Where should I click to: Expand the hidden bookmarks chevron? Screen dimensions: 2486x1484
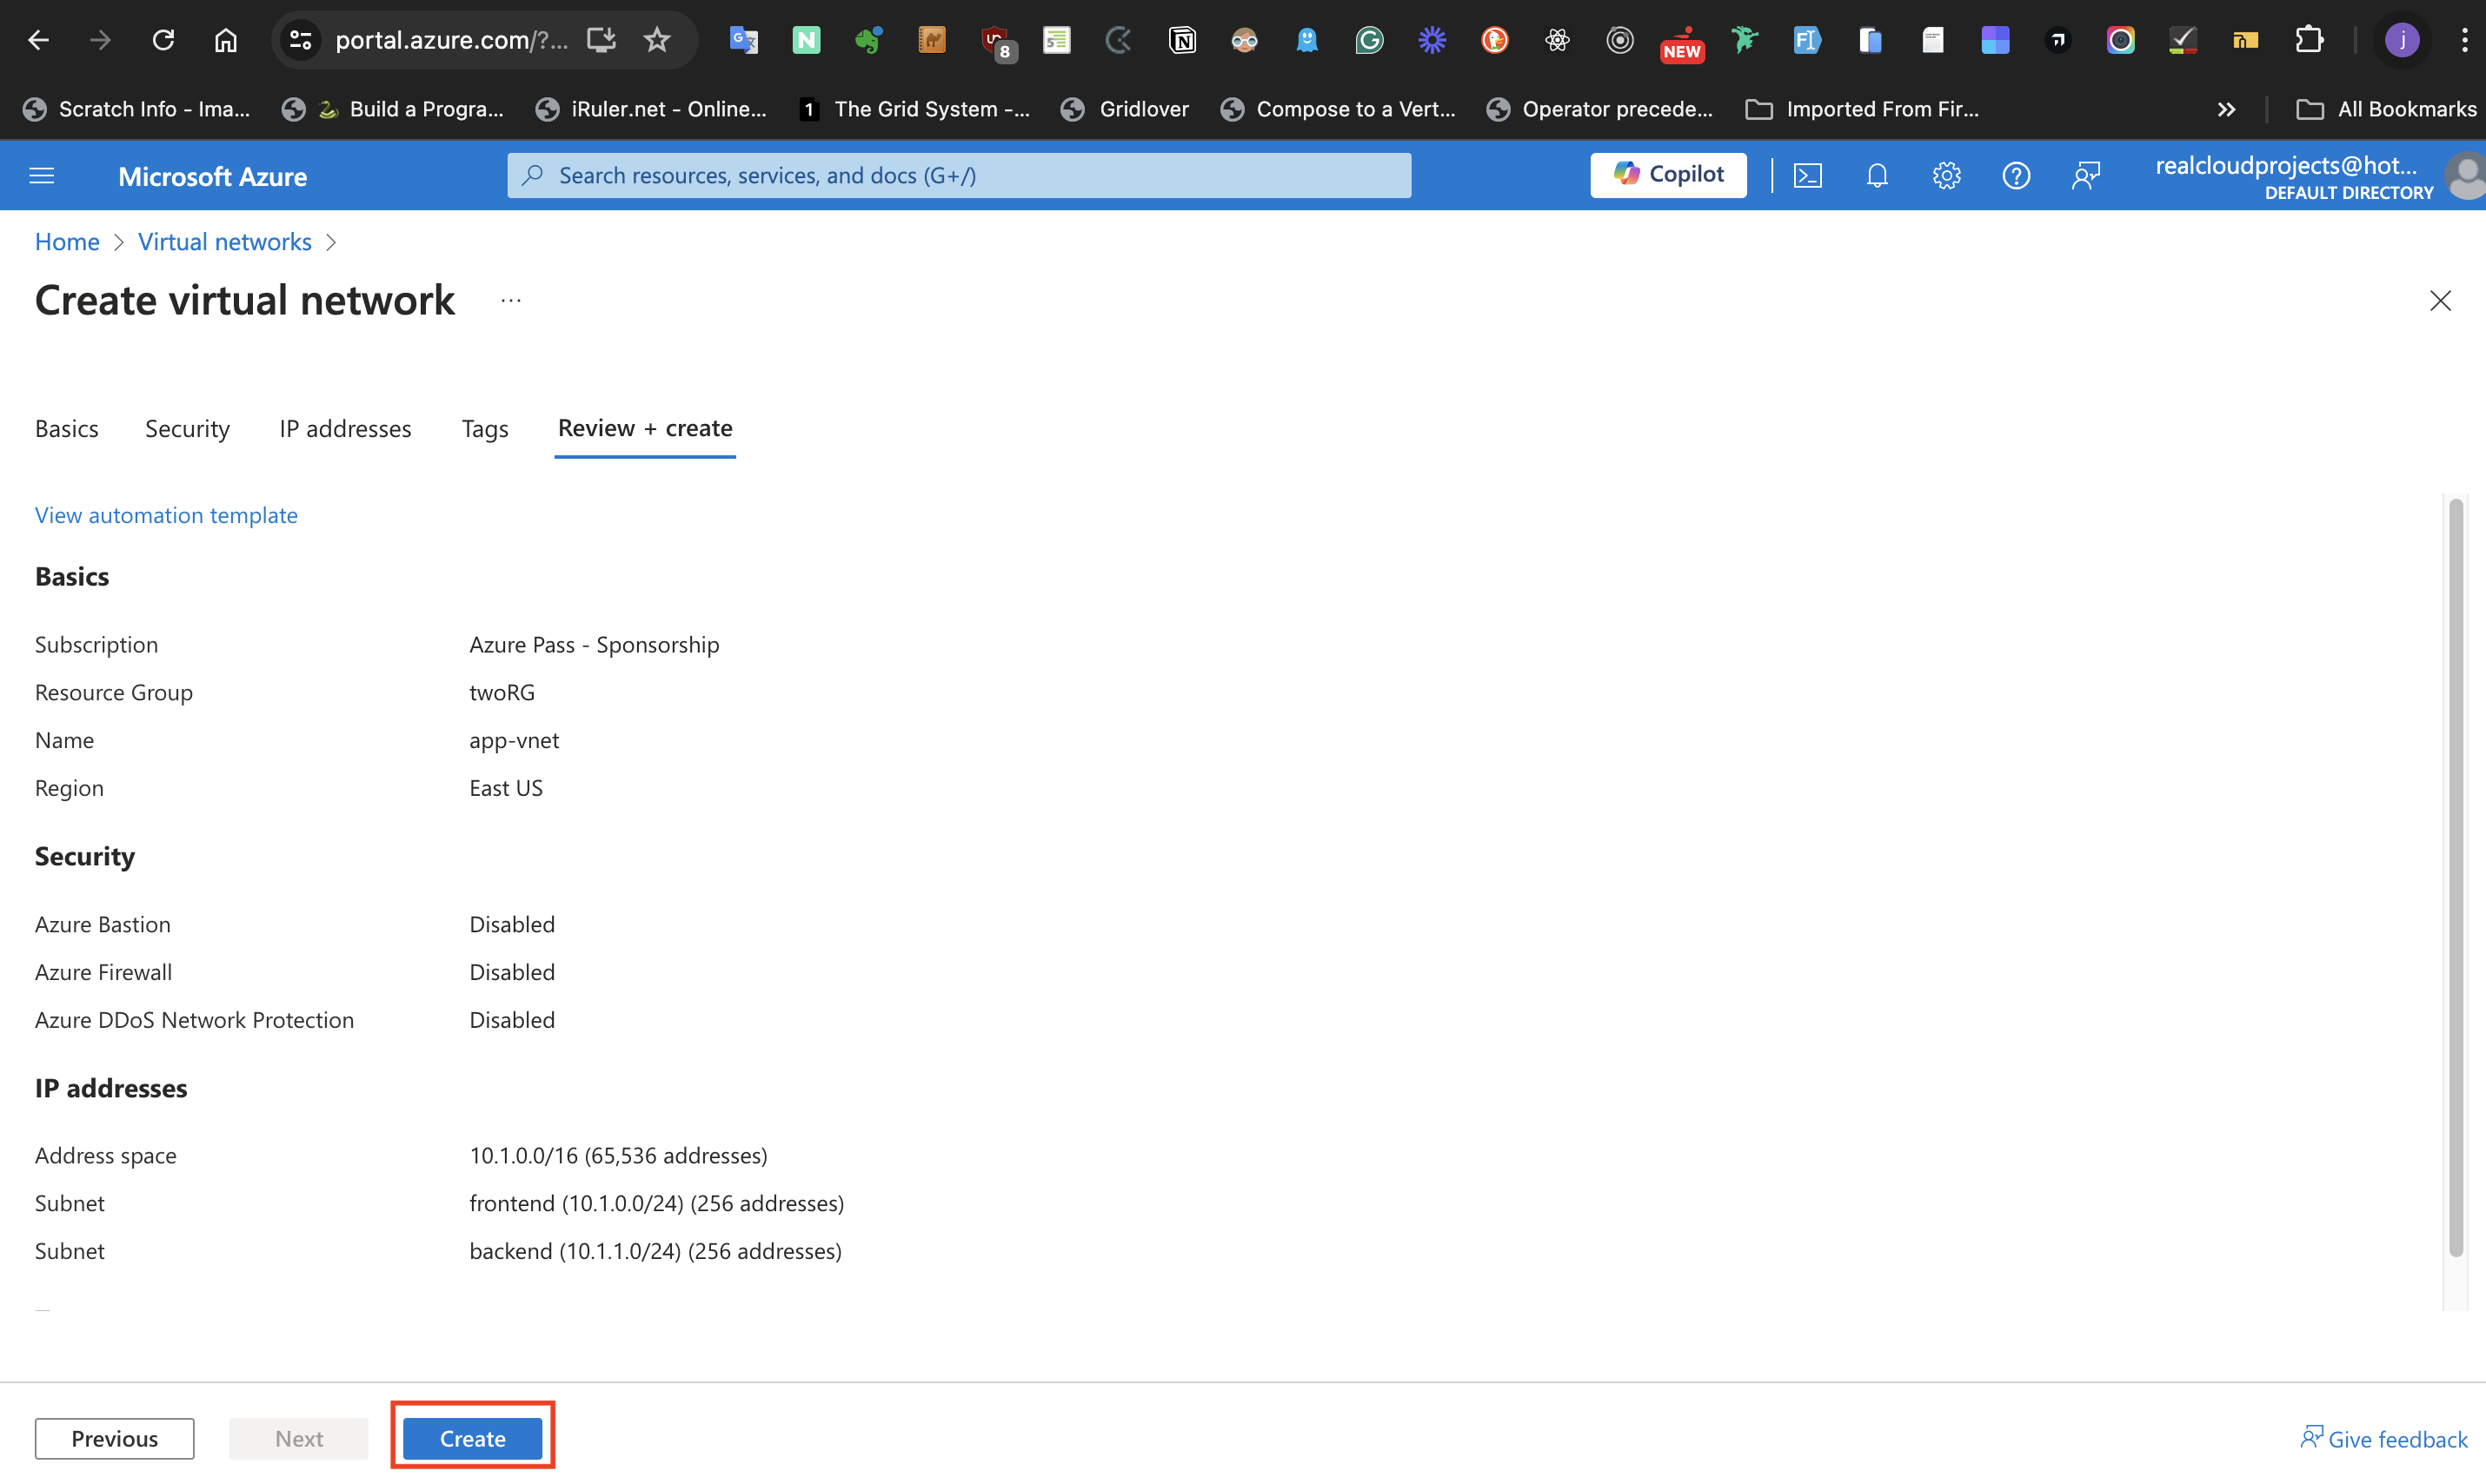point(2226,109)
